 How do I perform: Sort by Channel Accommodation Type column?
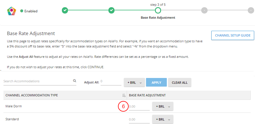124,95
